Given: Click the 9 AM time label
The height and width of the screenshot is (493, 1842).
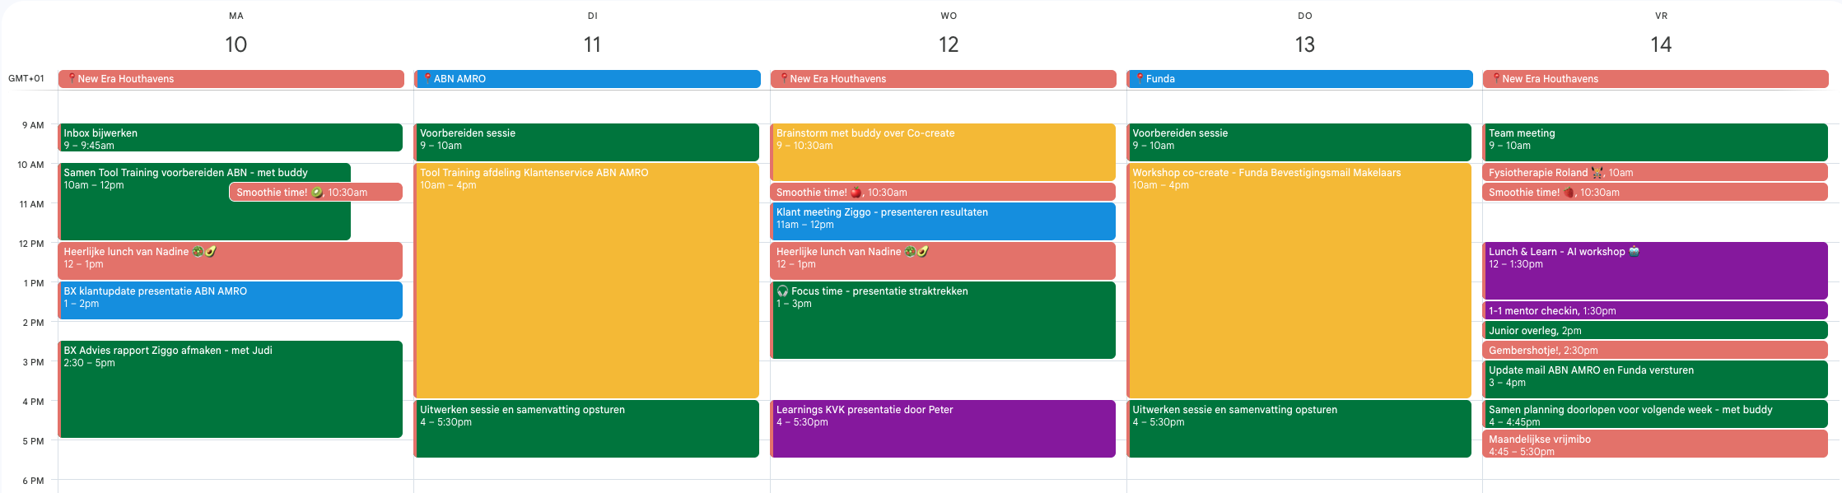Looking at the screenshot, I should [x=33, y=125].
